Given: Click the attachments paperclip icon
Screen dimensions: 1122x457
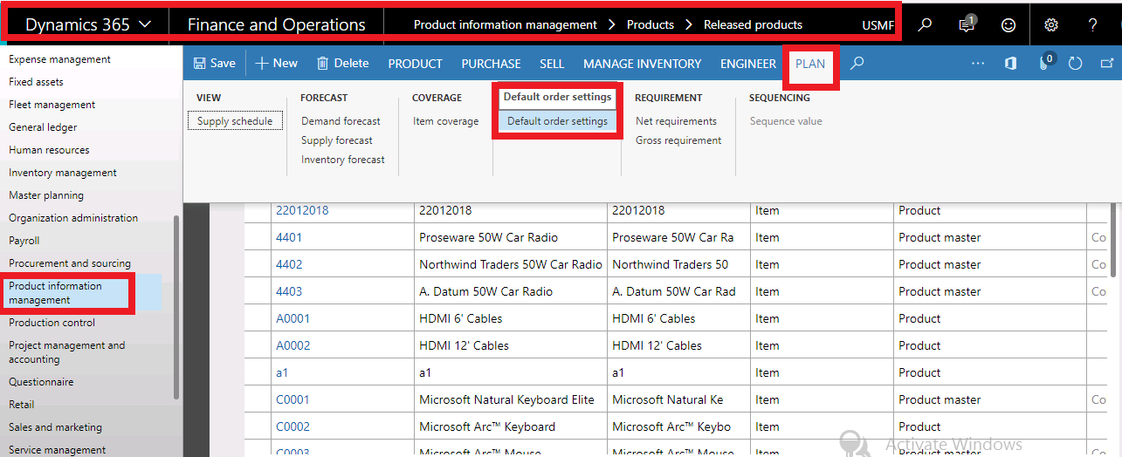Looking at the screenshot, I should 1044,63.
